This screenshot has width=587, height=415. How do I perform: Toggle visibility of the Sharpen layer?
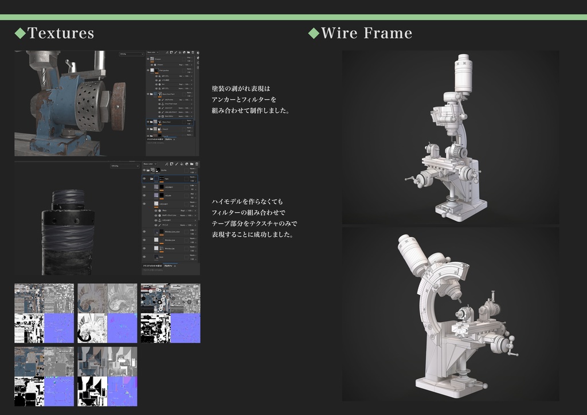[148, 58]
